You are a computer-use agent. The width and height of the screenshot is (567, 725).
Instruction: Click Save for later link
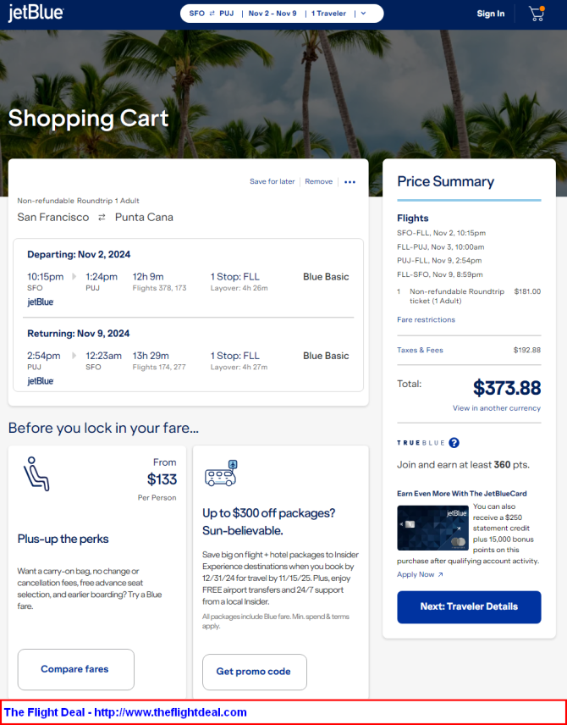coord(272,182)
